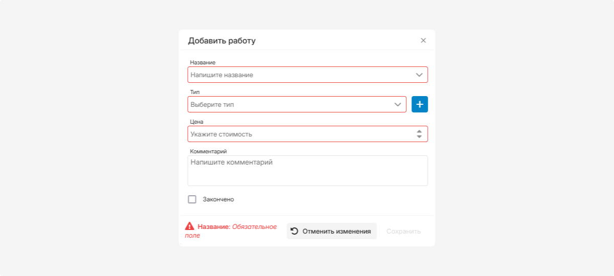Click the undo arrow icon in Отменить изменения
Image resolution: width=614 pixels, height=276 pixels.
pos(294,231)
